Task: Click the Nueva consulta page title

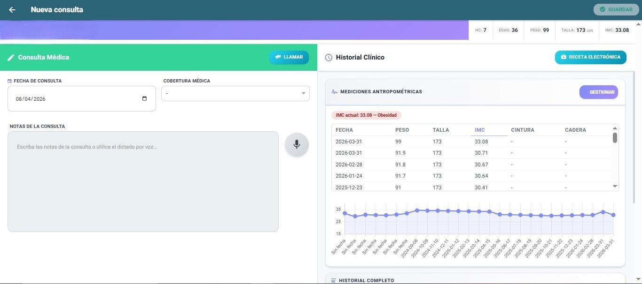Action: point(57,10)
